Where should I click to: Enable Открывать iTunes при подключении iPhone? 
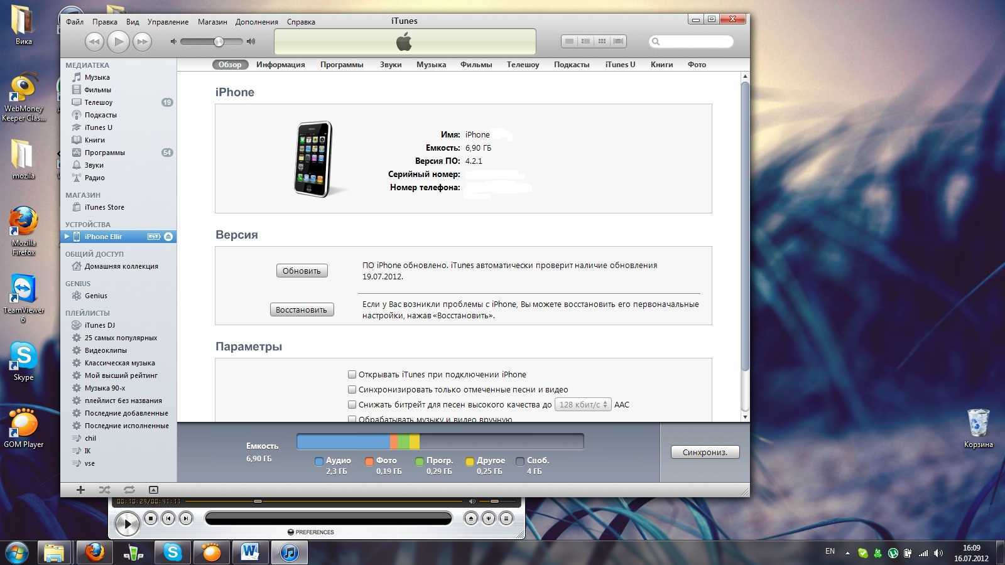point(352,375)
